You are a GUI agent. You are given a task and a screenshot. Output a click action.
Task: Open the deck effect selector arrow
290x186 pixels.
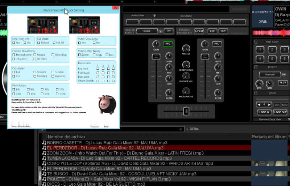(284, 75)
